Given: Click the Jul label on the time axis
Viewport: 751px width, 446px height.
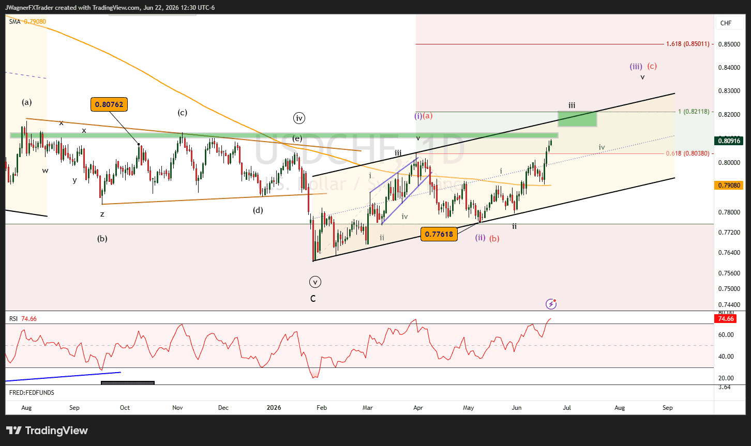Looking at the screenshot, I should (567, 408).
